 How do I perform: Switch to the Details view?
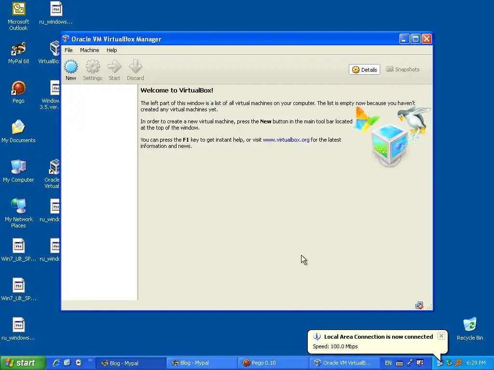[x=364, y=69]
